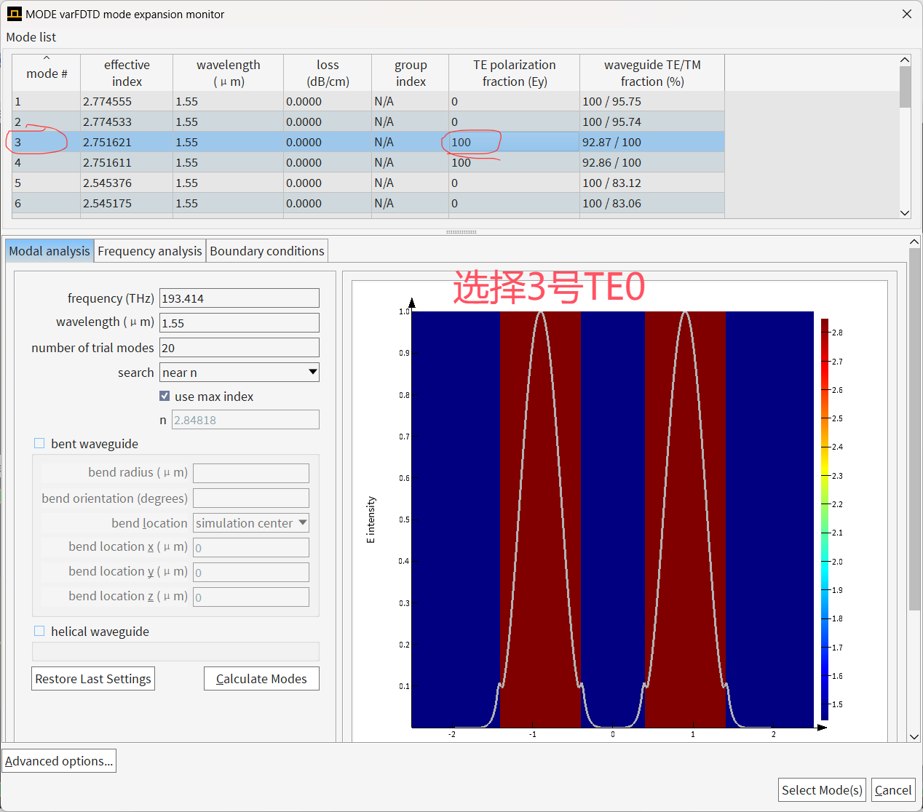
Task: Click the 100 / 95.75 cell
Action: click(x=652, y=101)
